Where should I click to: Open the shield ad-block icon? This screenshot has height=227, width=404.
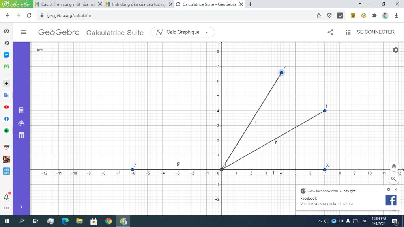pyautogui.click(x=329, y=15)
